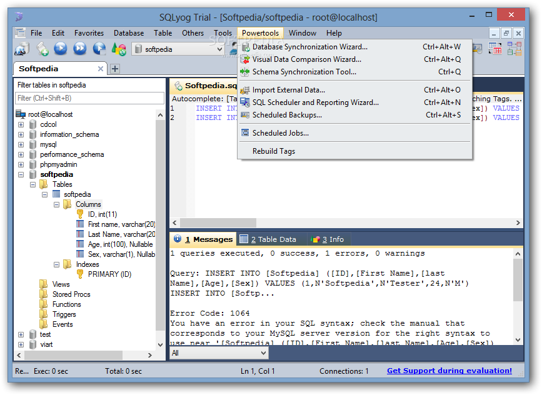Expand the viart database node
This screenshot has height=395, width=542.
pos(21,345)
